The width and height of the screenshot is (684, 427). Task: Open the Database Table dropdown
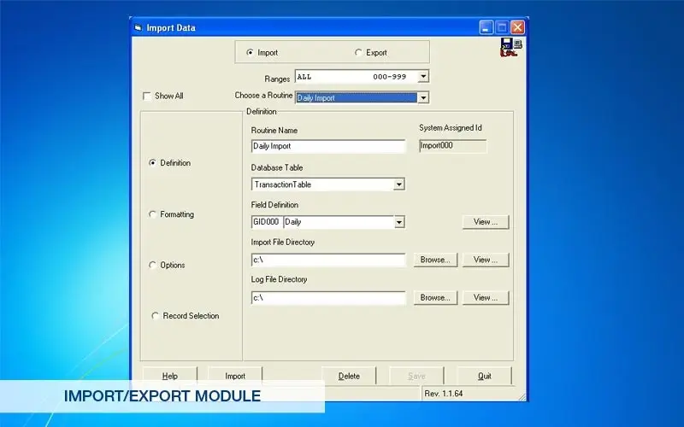coord(398,184)
